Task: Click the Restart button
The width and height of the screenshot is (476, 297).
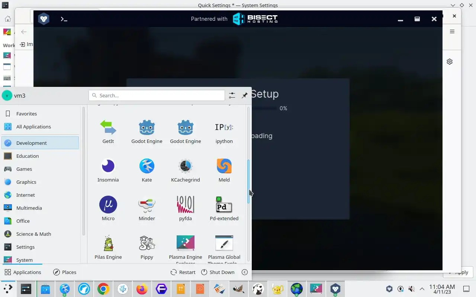Action: 183,272
